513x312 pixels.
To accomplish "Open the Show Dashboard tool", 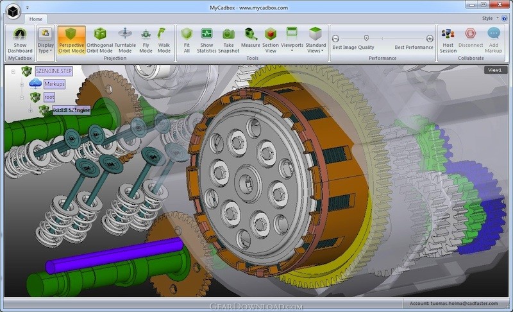I will click(x=20, y=41).
